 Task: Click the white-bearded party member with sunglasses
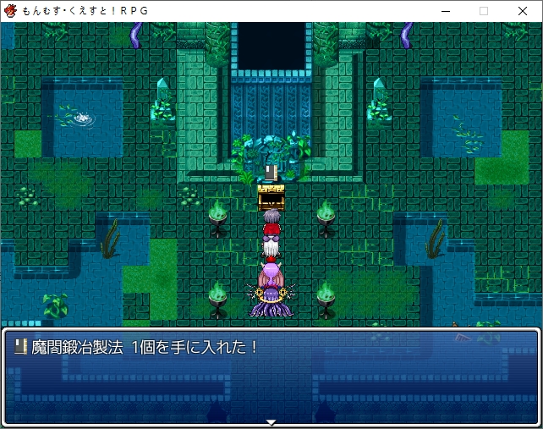coord(271,247)
